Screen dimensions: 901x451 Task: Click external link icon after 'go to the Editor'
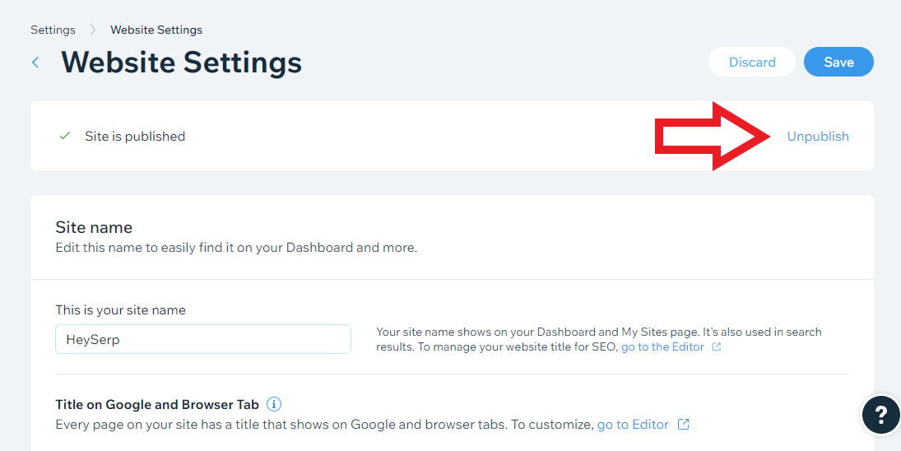tap(717, 347)
